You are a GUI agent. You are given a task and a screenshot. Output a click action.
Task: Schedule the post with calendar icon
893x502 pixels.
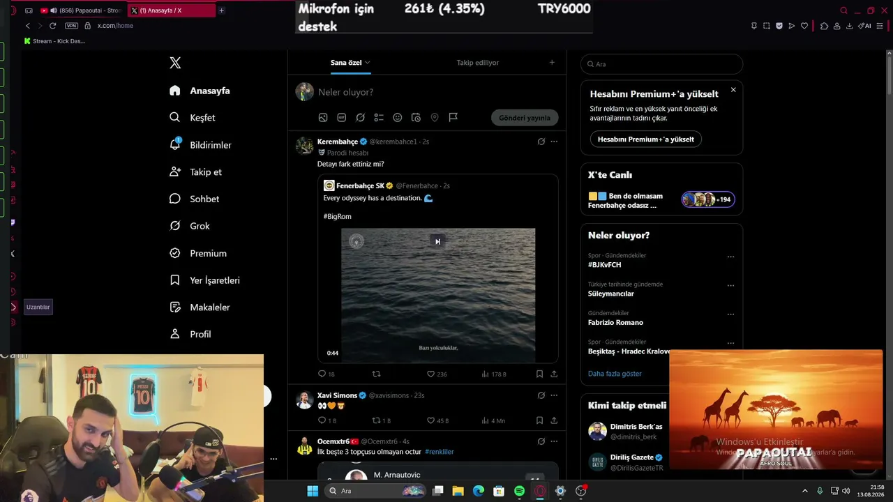pyautogui.click(x=416, y=118)
